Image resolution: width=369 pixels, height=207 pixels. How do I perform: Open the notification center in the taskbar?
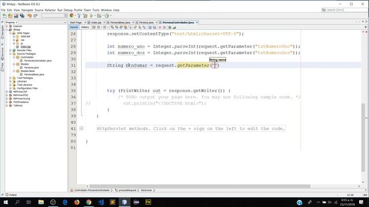click(x=361, y=202)
